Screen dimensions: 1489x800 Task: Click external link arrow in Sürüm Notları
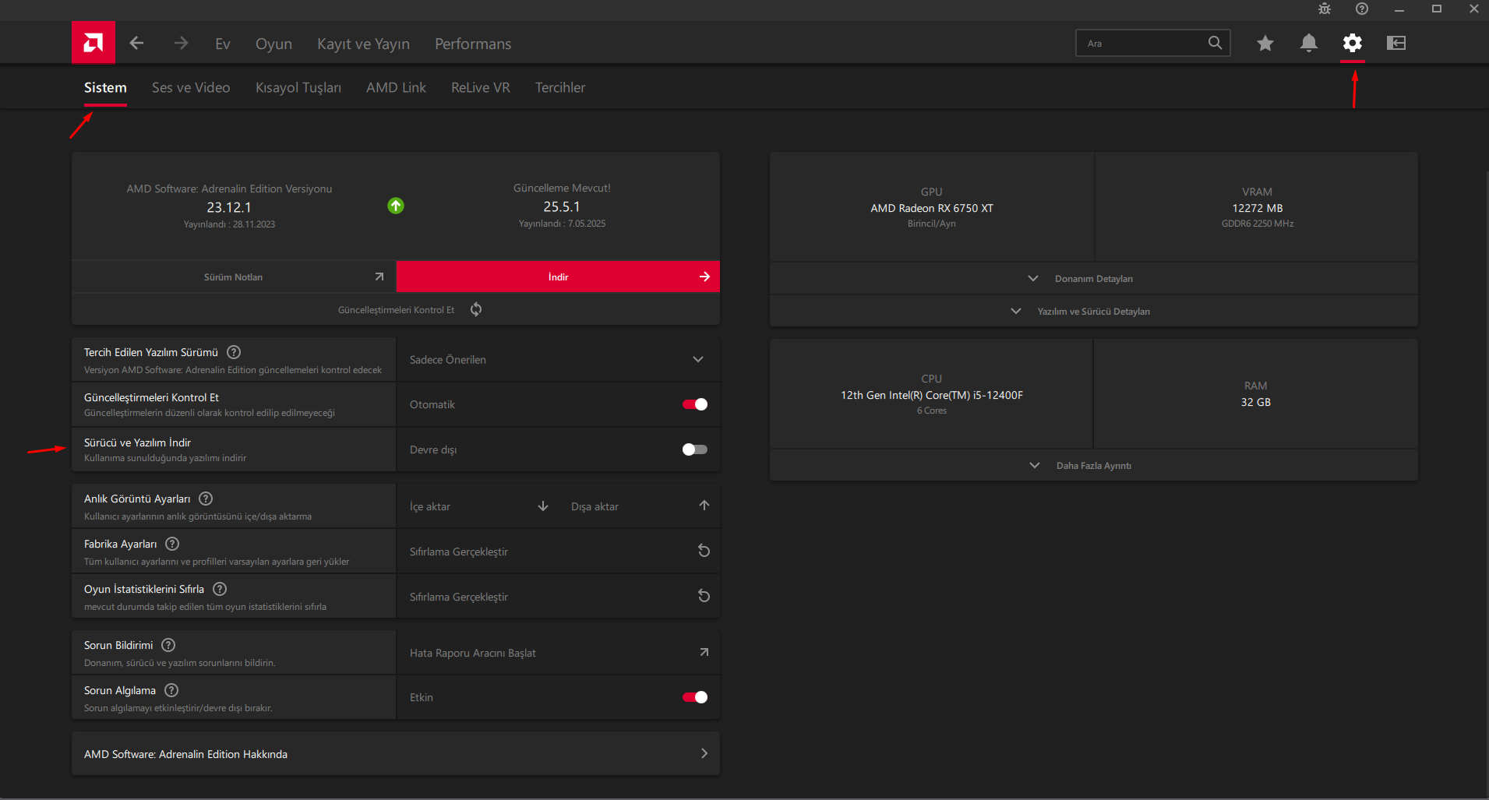pyautogui.click(x=379, y=277)
